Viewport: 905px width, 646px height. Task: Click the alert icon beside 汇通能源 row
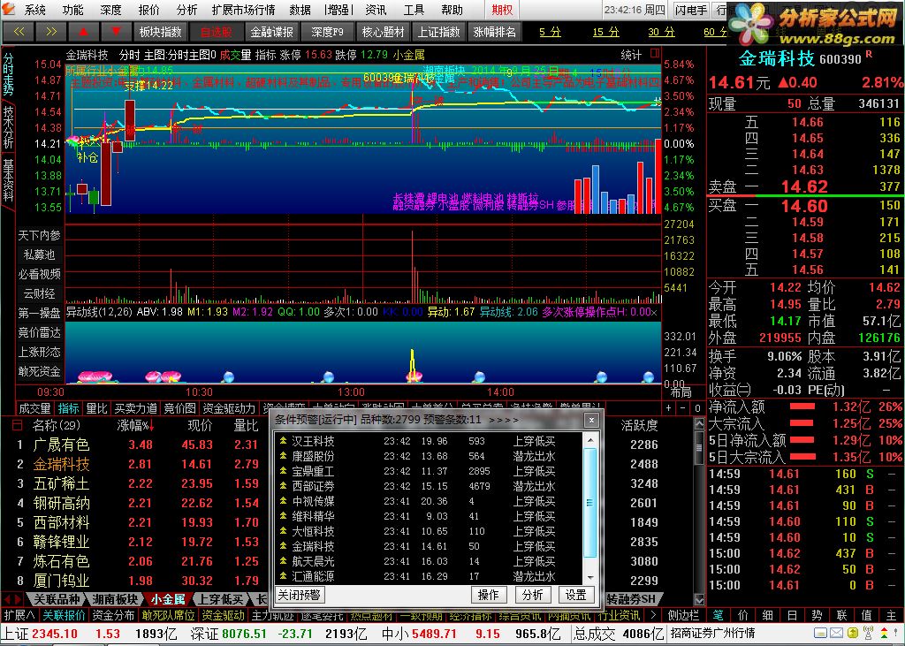coord(283,576)
